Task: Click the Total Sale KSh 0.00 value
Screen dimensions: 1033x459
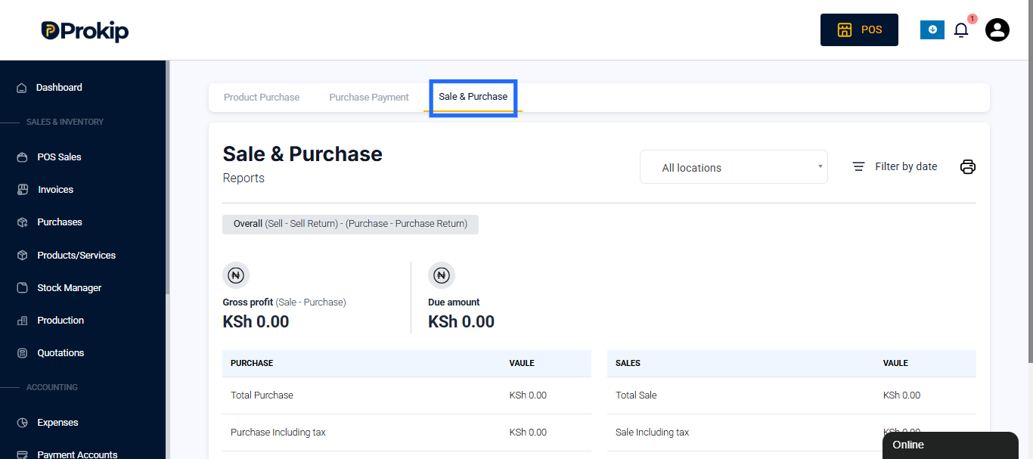Action: tap(901, 395)
